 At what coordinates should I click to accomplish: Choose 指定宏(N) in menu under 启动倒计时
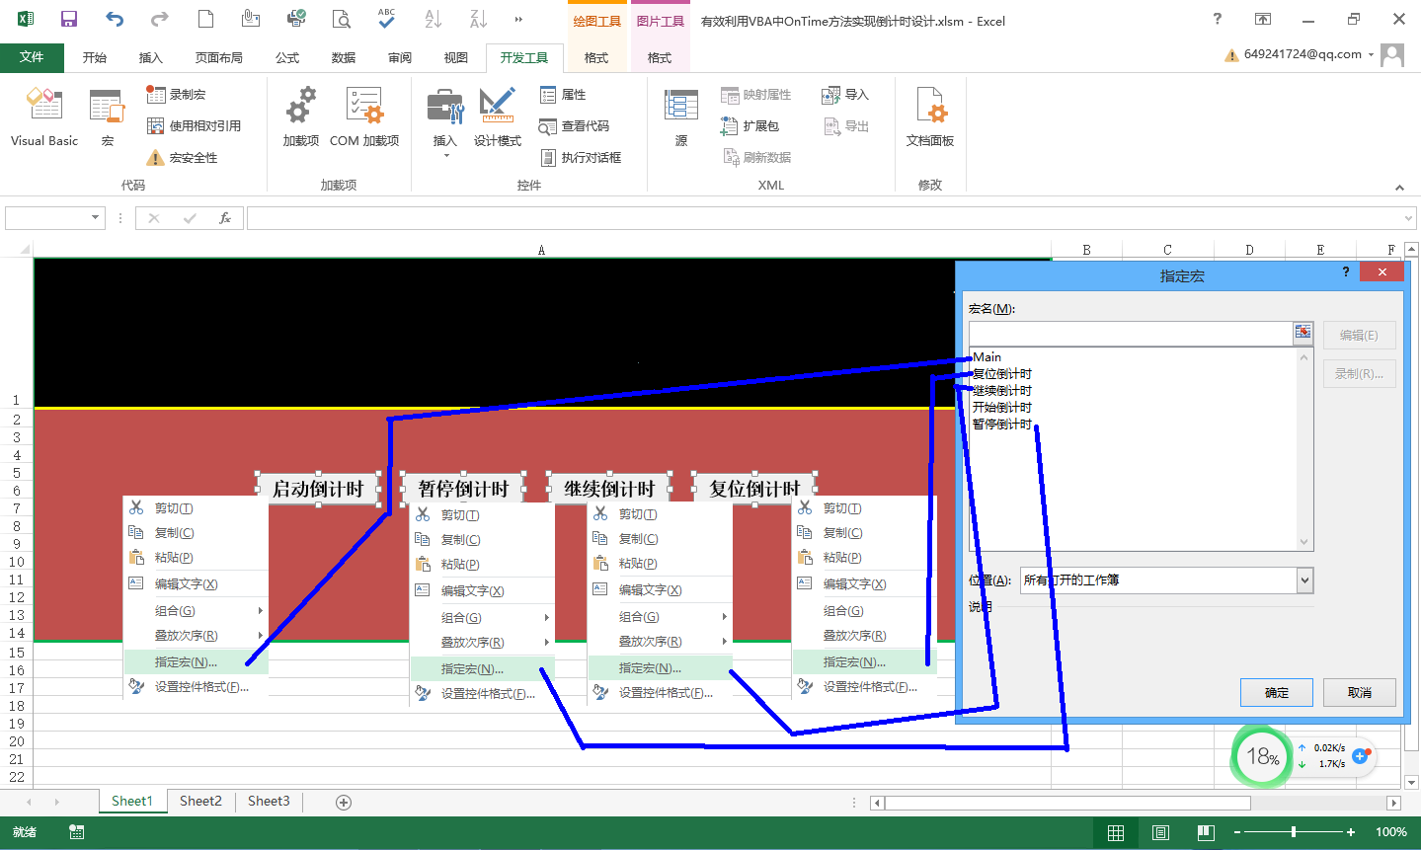(196, 661)
